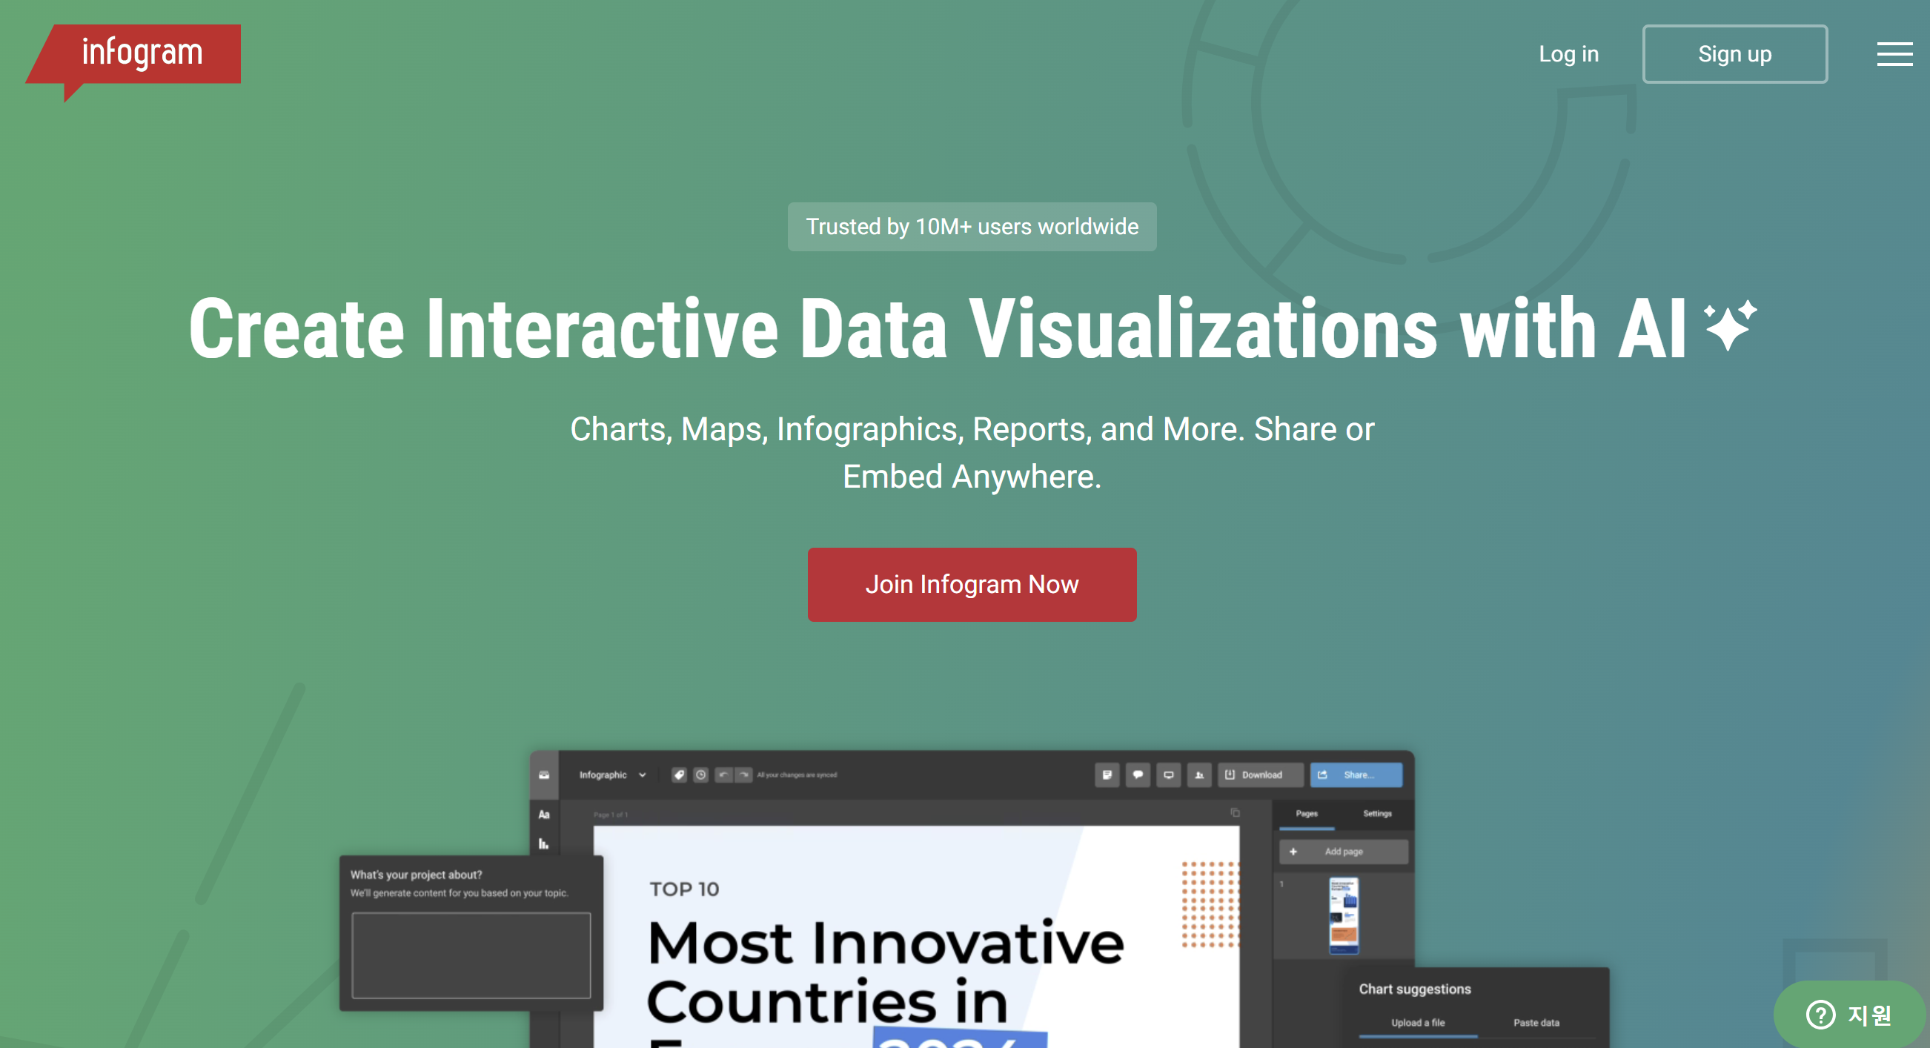The width and height of the screenshot is (1930, 1048).
Task: Select the Paste data tab
Action: pos(1536,1023)
